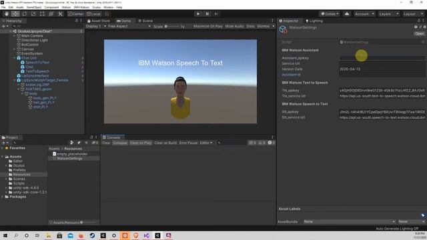
Task: Select the combined Transform tool
Action: coord(51,14)
